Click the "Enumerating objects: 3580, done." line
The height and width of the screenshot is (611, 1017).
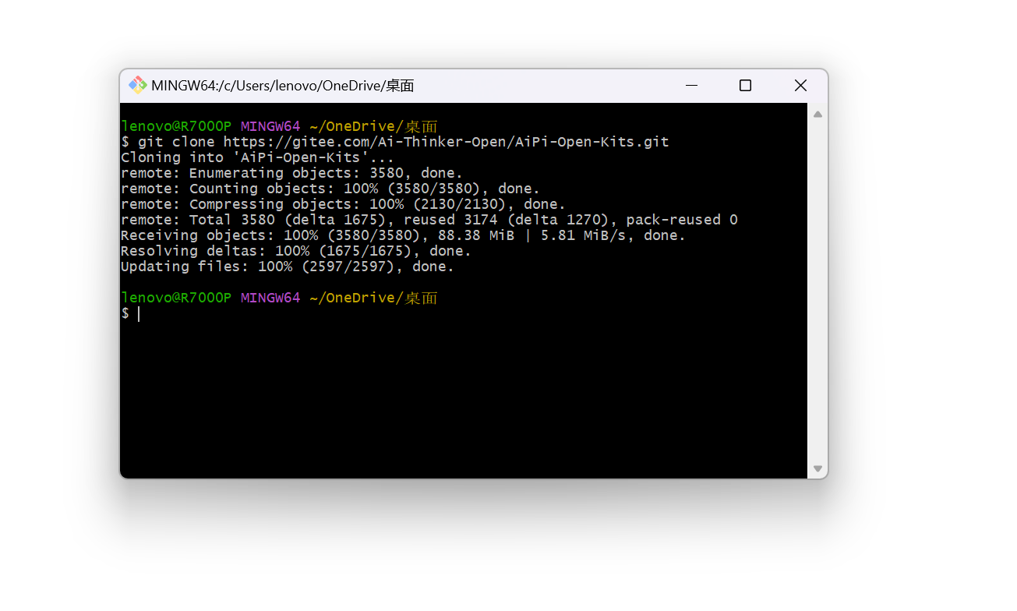[x=291, y=173]
